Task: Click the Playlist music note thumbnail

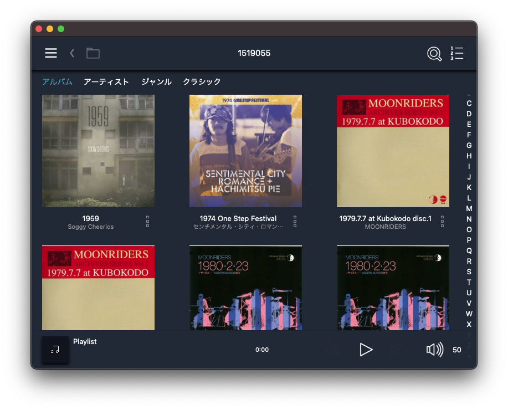Action: 55,350
